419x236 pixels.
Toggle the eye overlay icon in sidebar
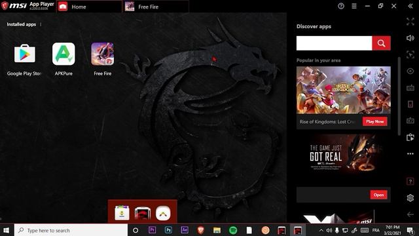pyautogui.click(x=410, y=71)
